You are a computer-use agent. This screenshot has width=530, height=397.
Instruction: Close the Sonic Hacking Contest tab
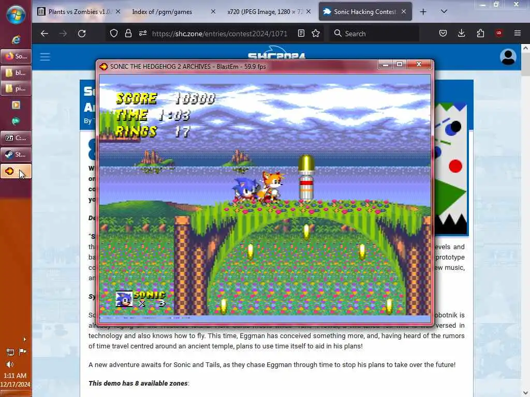[404, 11]
